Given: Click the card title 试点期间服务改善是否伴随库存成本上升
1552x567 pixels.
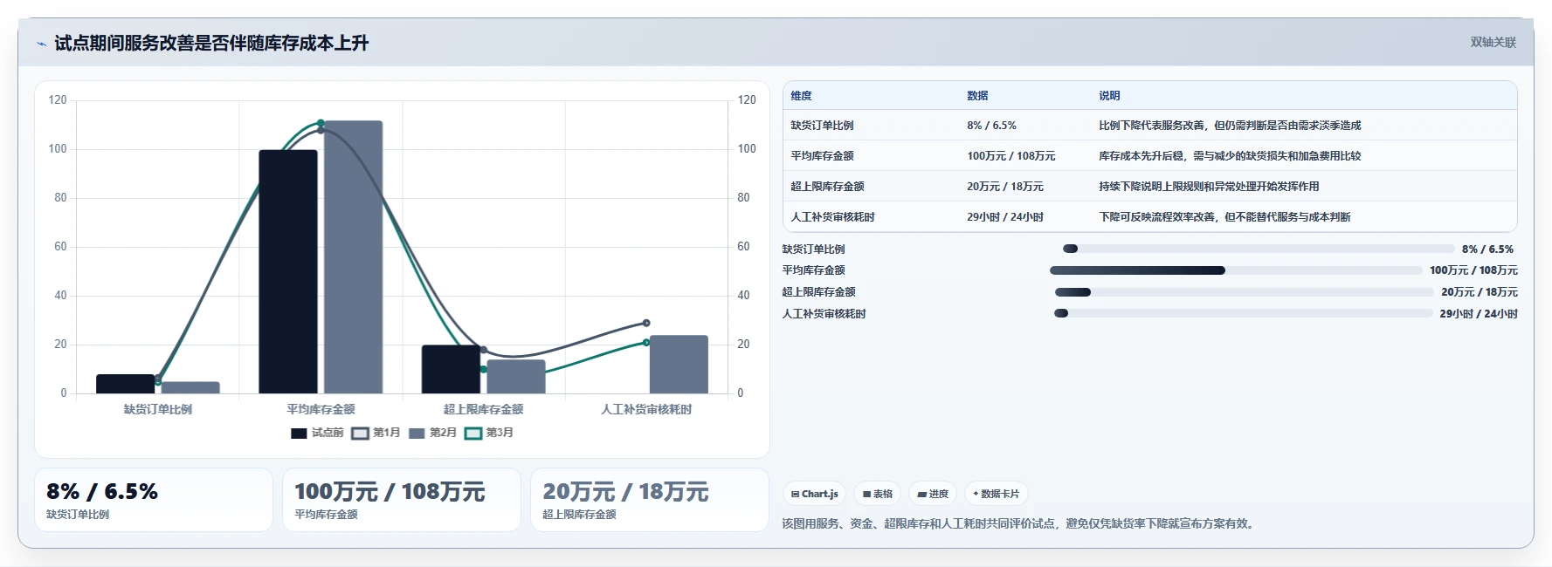Looking at the screenshot, I should [211, 43].
